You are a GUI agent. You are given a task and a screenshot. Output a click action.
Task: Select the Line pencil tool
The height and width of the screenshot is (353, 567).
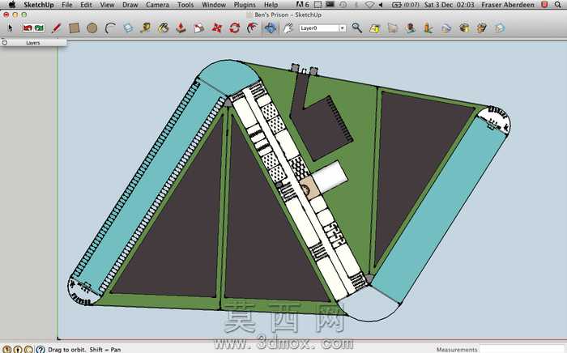(x=56, y=28)
